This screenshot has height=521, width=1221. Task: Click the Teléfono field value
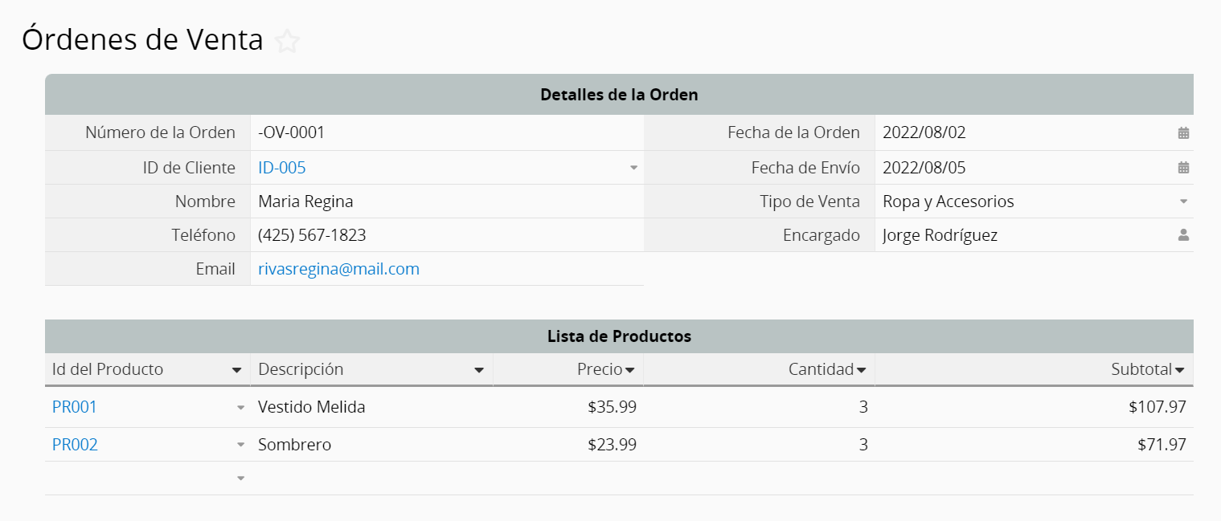point(312,235)
